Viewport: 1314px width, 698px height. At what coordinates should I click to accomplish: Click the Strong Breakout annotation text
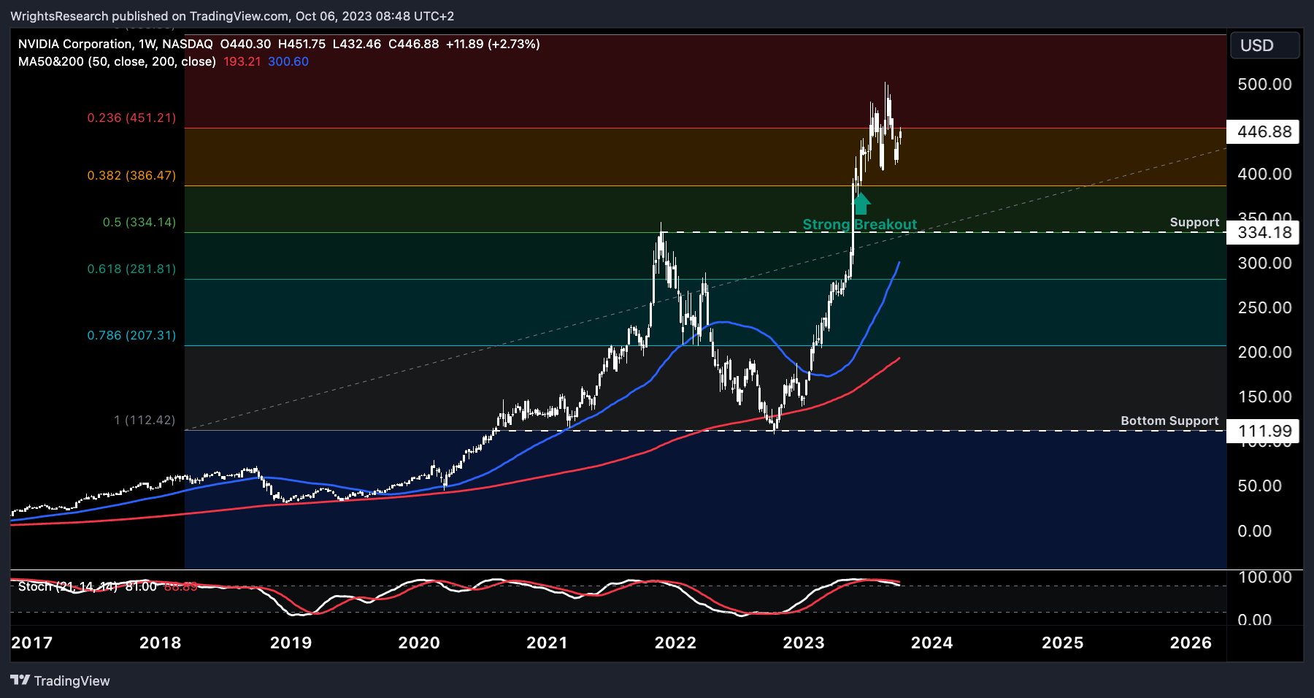pos(860,224)
